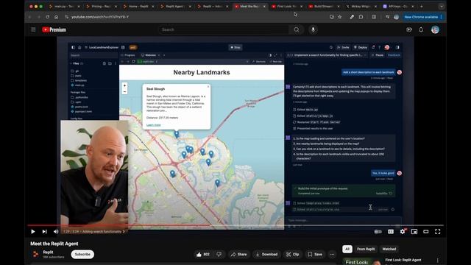Zoom out on the map in video
Screen dimensions: 471x265
[124, 91]
